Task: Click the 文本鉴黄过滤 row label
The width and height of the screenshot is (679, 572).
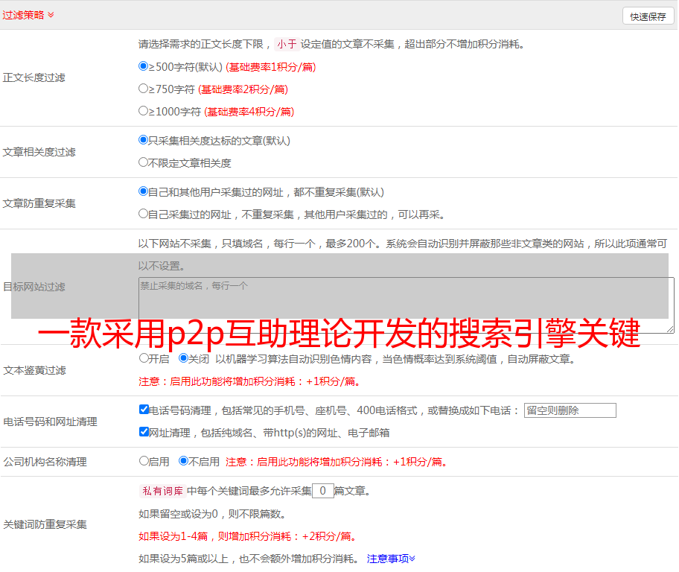Action: pos(35,370)
